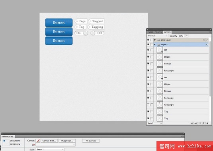
Task: Hide the Off layer using eye icon
Action: [148, 50]
